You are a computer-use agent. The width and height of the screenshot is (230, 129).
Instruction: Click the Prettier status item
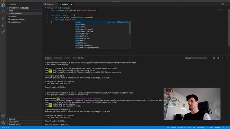point(218,128)
